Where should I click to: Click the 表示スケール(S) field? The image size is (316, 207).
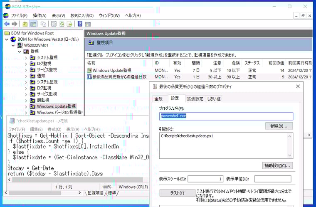205,179
